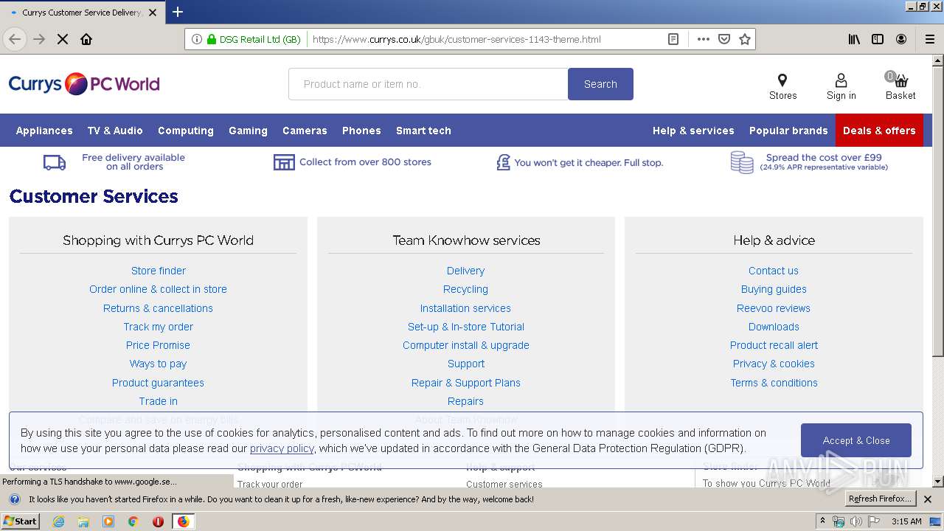The height and width of the screenshot is (531, 944).
Task: Go to Currys PC World logo home
Action: point(84,84)
